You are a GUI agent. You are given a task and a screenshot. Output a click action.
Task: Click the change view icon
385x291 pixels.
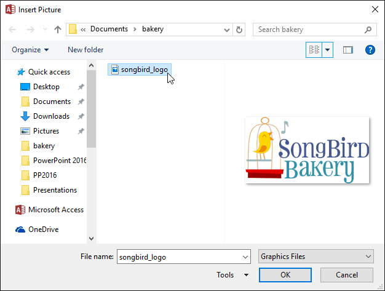tap(314, 50)
